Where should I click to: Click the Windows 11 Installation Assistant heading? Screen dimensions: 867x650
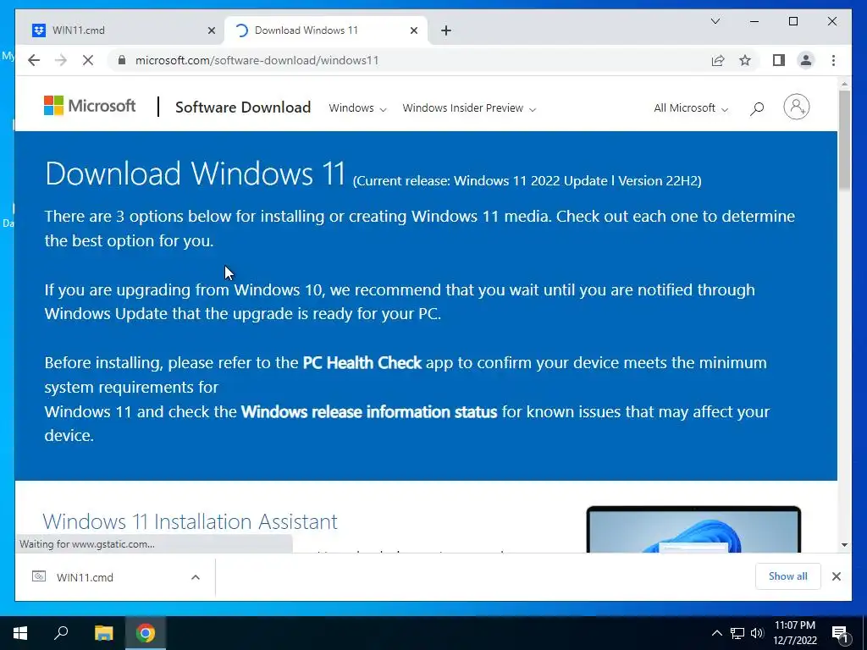coord(190,521)
